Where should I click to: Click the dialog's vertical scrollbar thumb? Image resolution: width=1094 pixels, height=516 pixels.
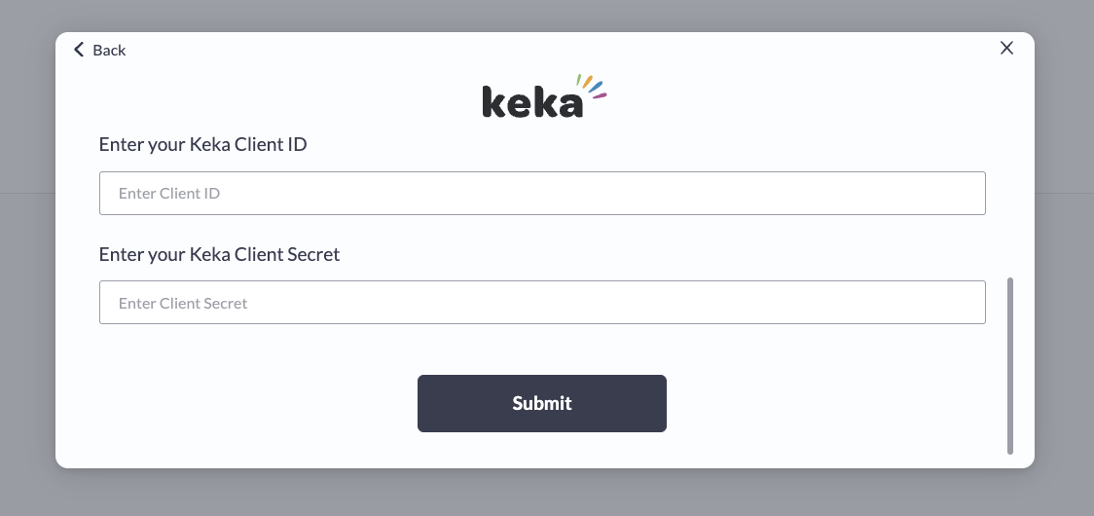[x=1009, y=366]
